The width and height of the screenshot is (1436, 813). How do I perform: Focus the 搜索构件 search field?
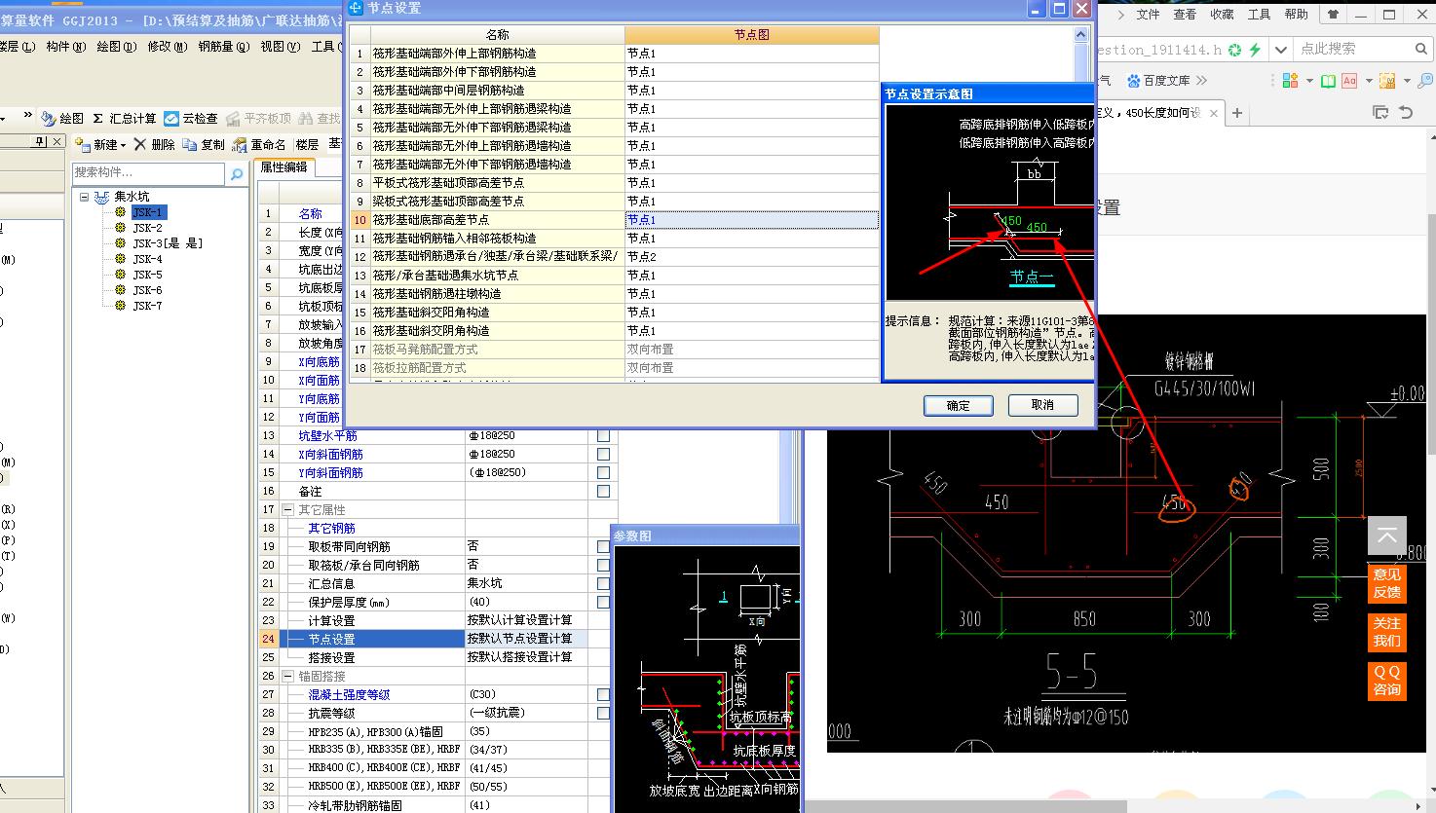(x=148, y=173)
